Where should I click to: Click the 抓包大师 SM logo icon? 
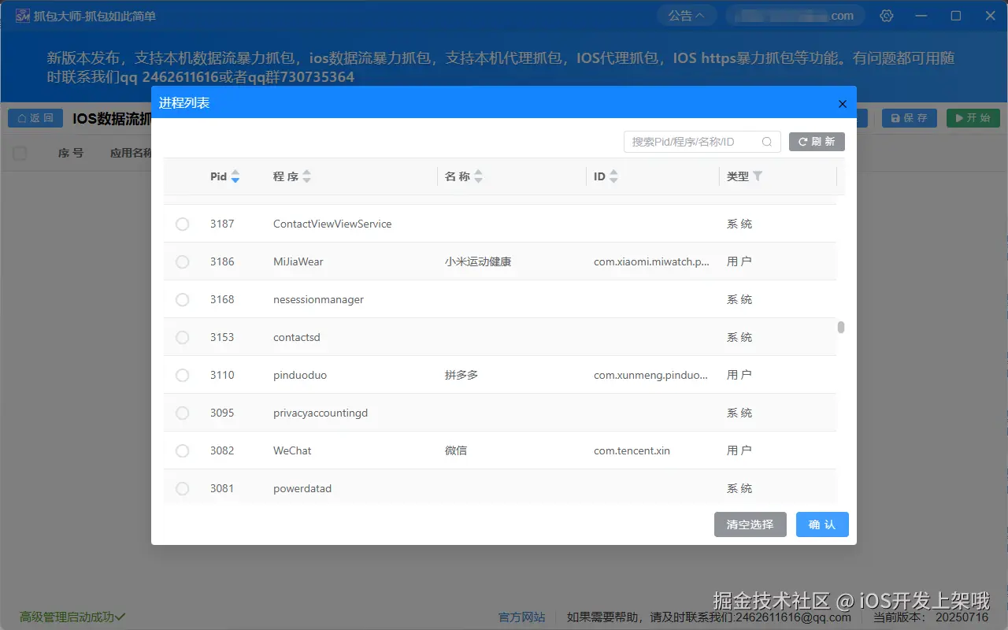pos(22,15)
